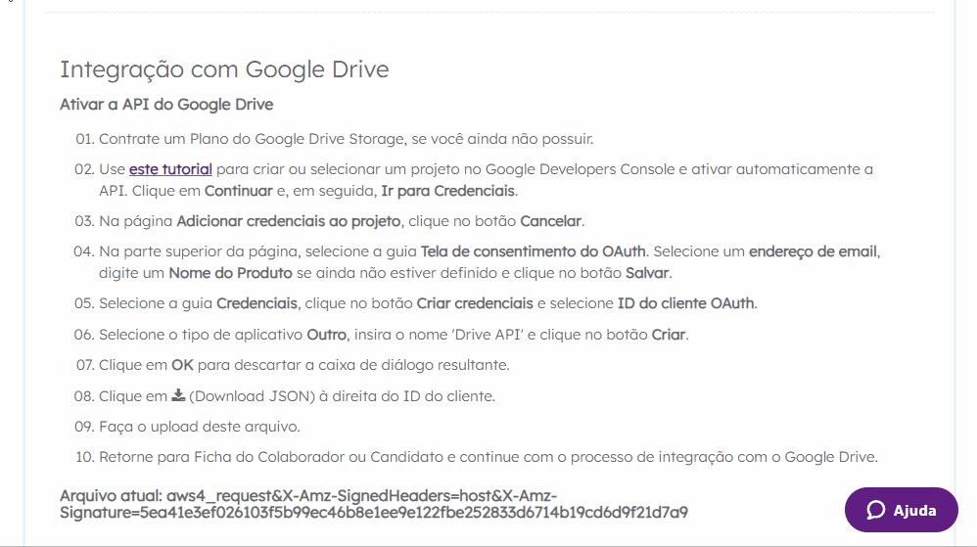The image size is (977, 547).
Task: Click 'Tela de consentimento do OAuth' text
Action: pos(533,251)
